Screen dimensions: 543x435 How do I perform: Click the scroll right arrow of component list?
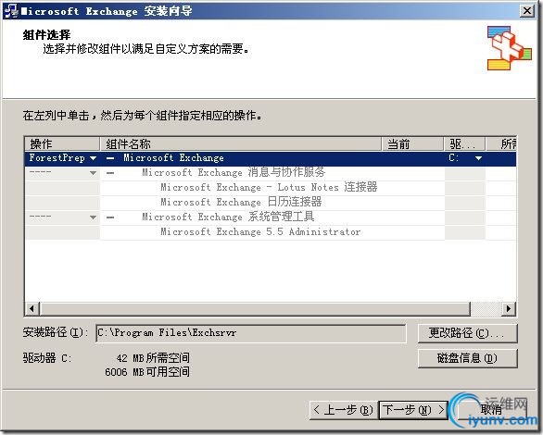click(x=509, y=308)
